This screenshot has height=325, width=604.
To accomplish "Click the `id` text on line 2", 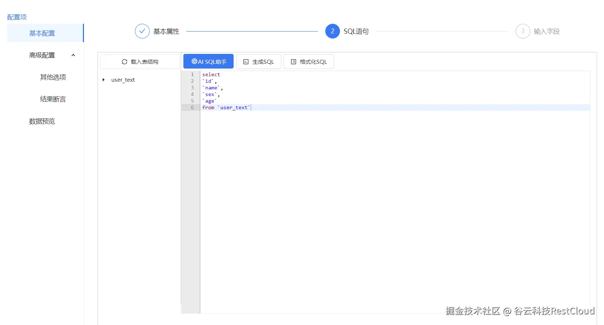I will (208, 81).
